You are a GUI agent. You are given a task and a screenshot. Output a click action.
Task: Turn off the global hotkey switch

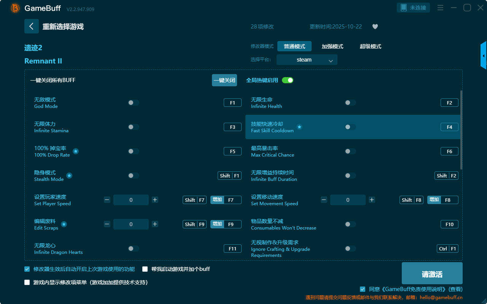(287, 80)
